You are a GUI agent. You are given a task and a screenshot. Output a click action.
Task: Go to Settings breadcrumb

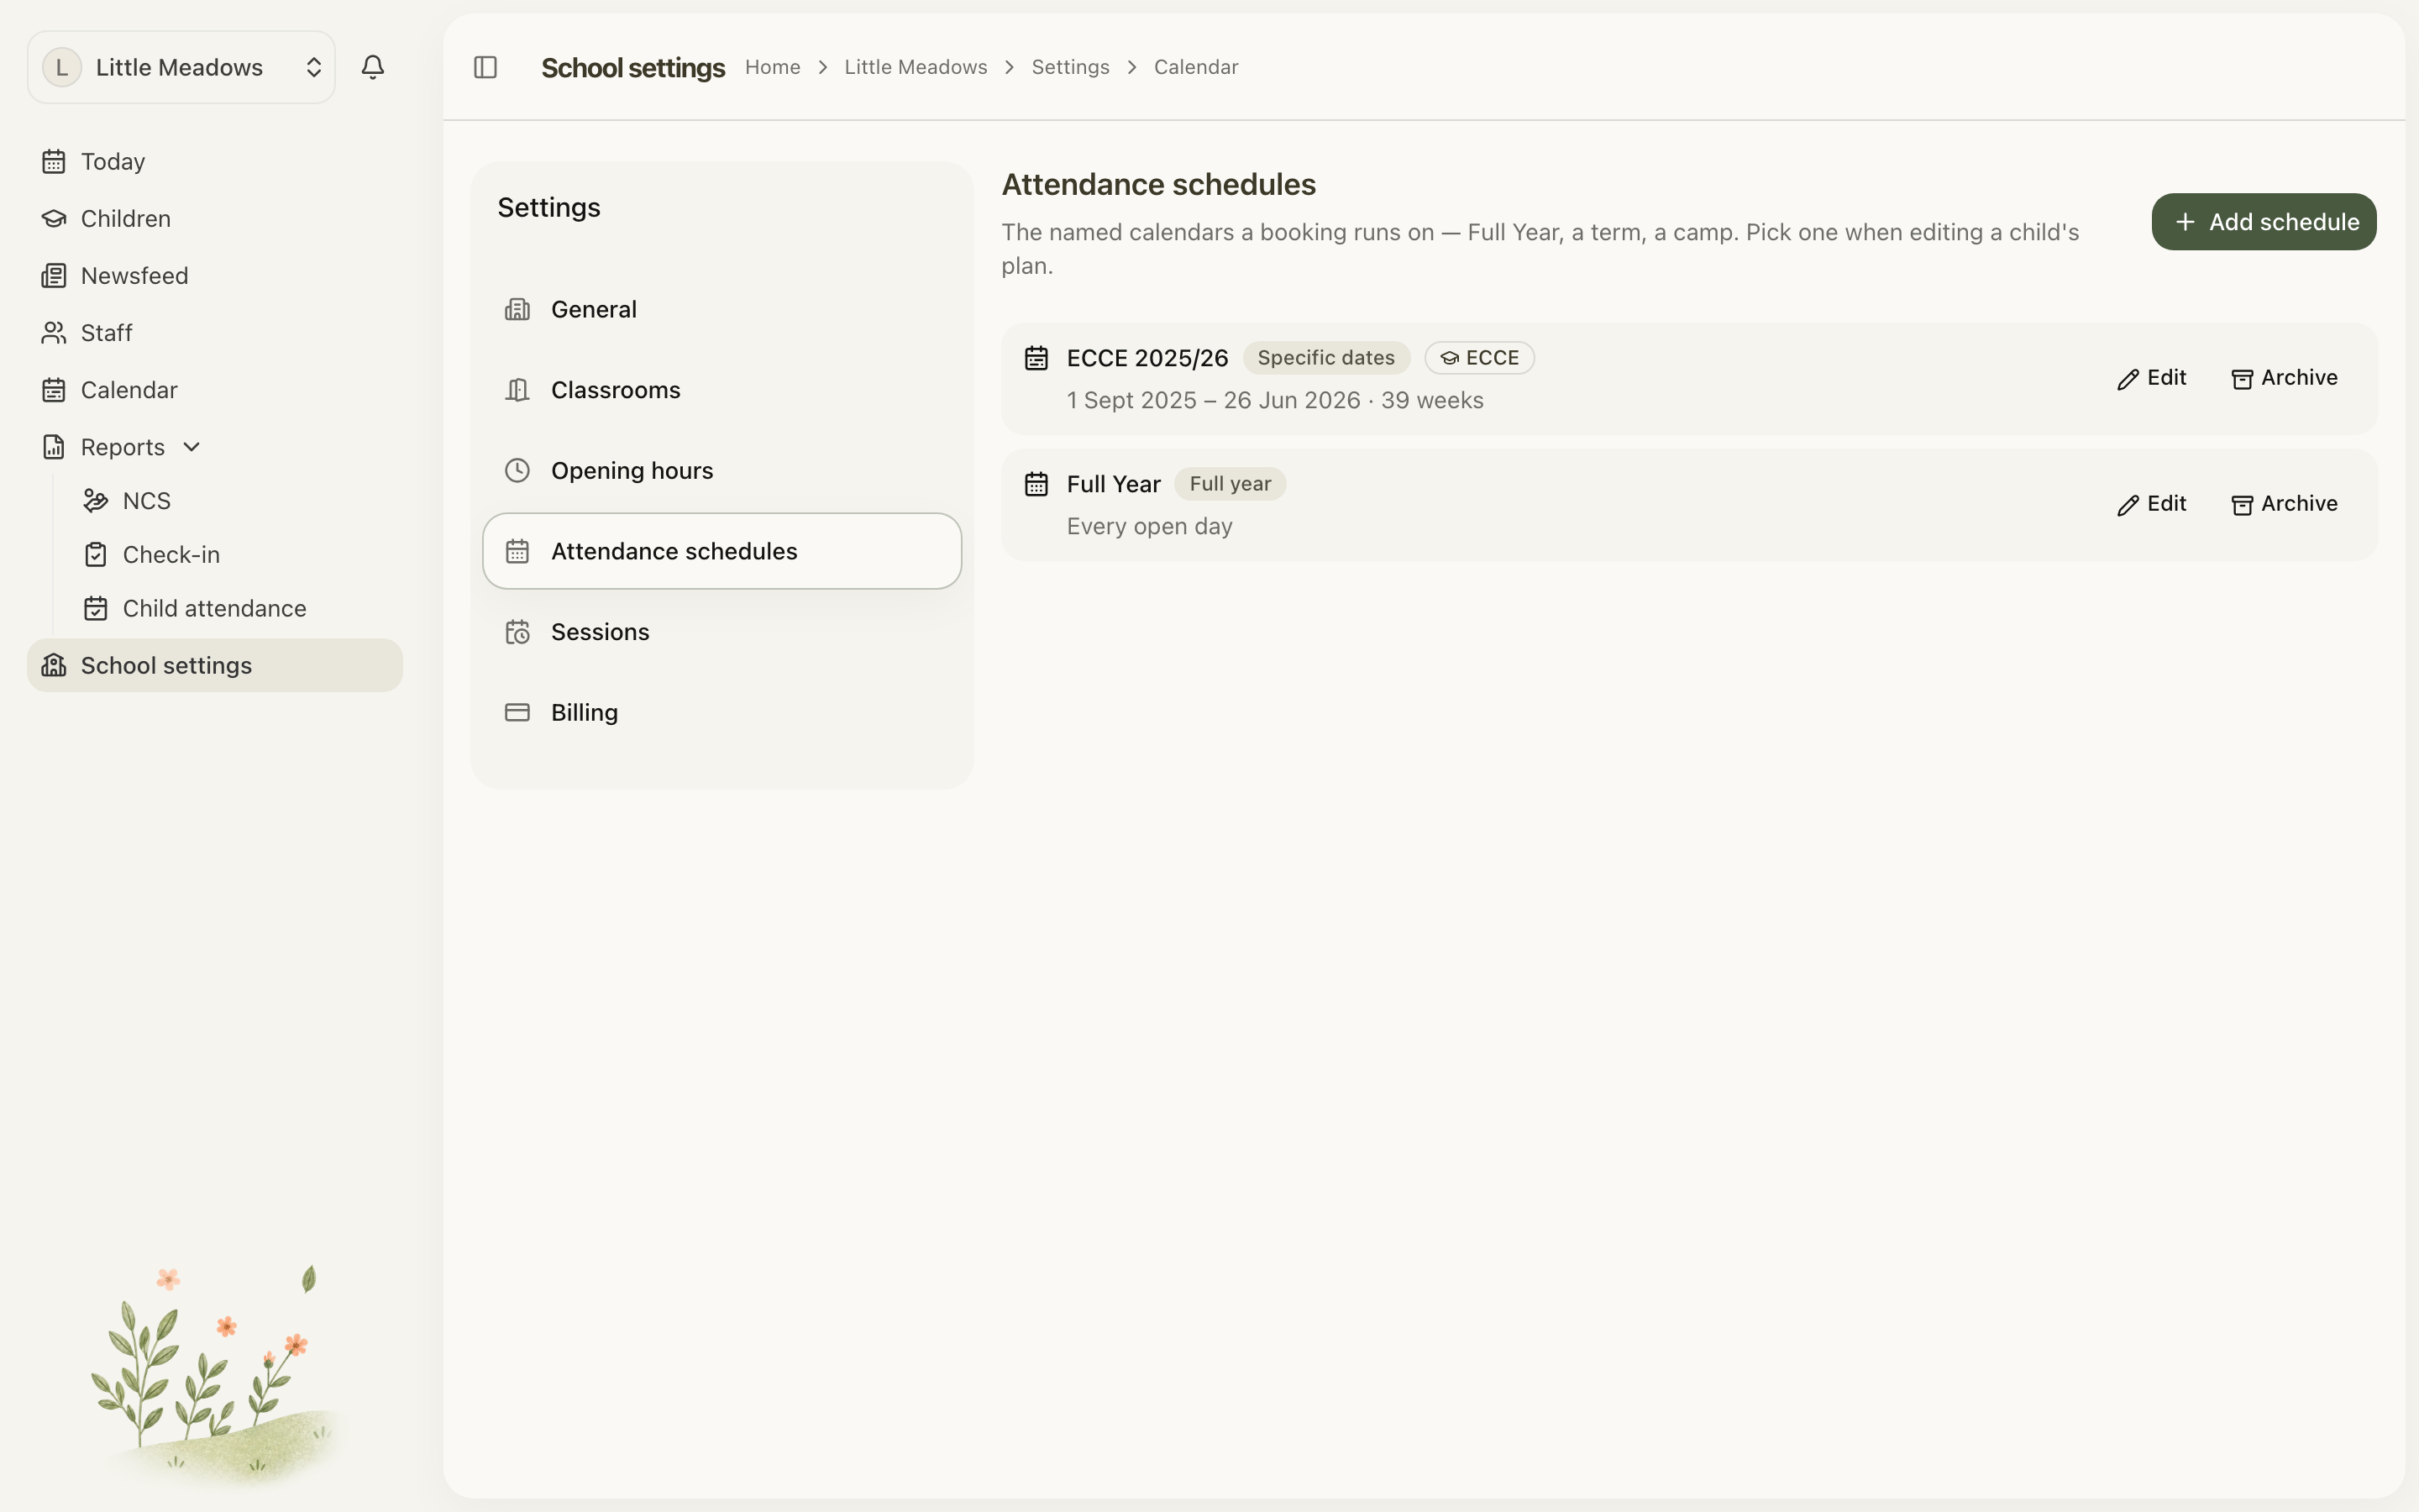pos(1069,67)
